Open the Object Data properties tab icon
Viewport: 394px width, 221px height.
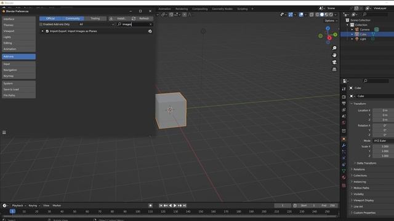pos(344,171)
